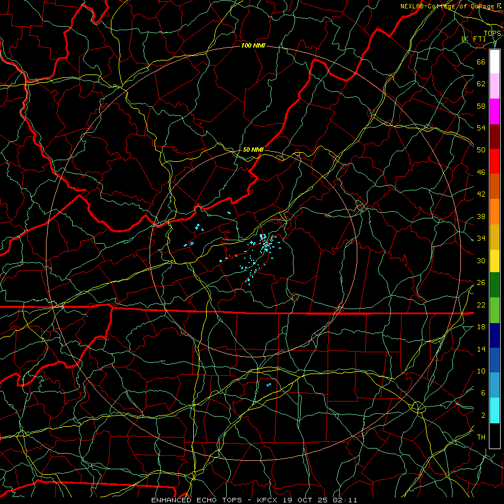The image size is (504, 504).
Task: Click the 22 scale value
Action: 481,305
